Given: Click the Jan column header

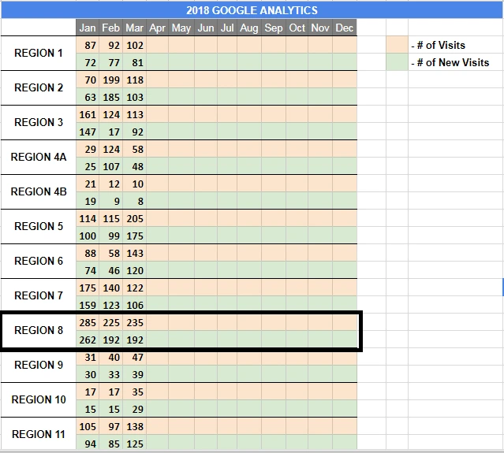Looking at the screenshot, I should point(88,28).
